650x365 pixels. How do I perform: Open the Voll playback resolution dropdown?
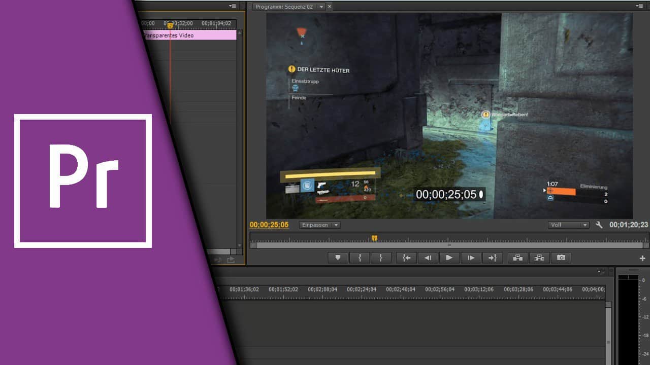coord(568,225)
